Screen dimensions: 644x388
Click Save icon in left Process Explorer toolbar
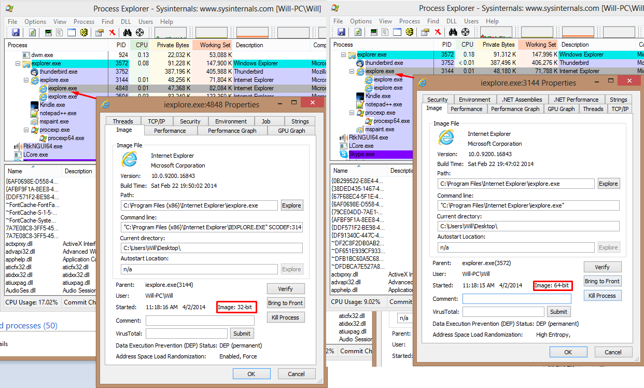pos(16,33)
